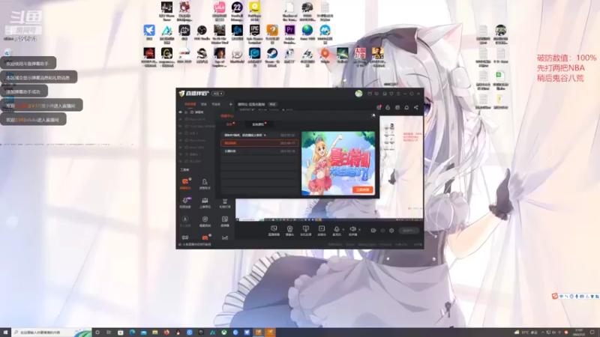Screen dimensions: 600x337
Task: Toggle visibility of the Total War source
Action: [181, 126]
